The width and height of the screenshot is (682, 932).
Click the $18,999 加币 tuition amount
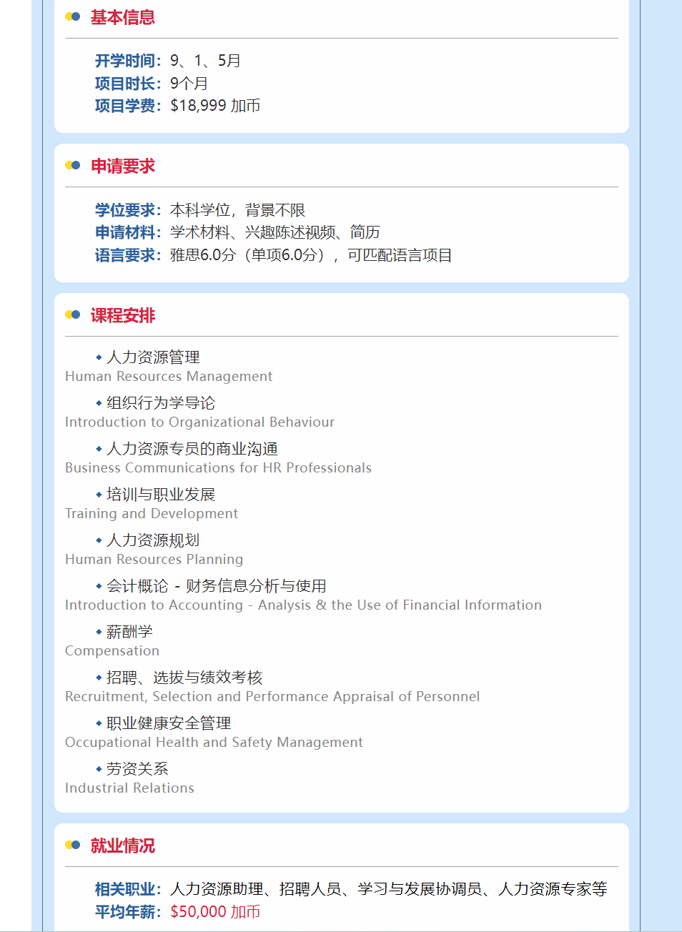[215, 106]
